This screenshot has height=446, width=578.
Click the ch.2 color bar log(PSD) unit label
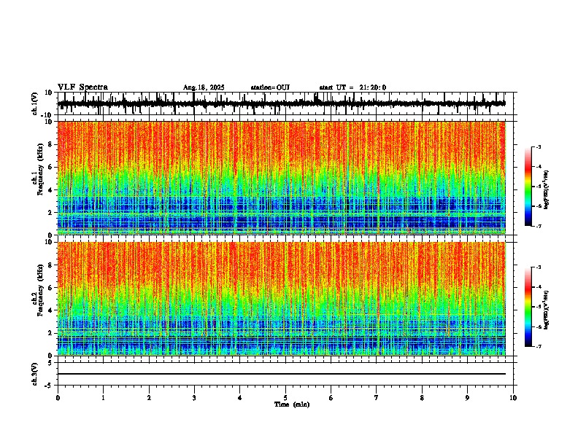(547, 310)
